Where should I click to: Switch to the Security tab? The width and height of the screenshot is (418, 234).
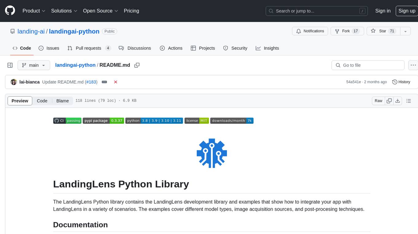(235, 48)
